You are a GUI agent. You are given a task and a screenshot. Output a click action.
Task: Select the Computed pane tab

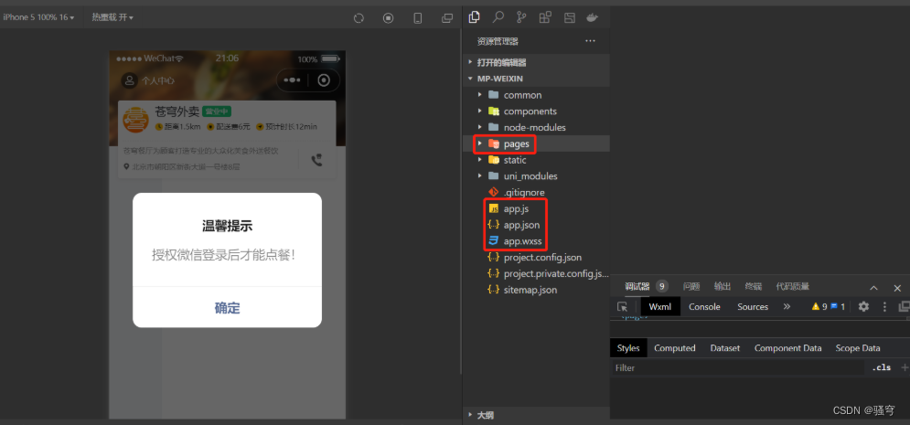[674, 348]
